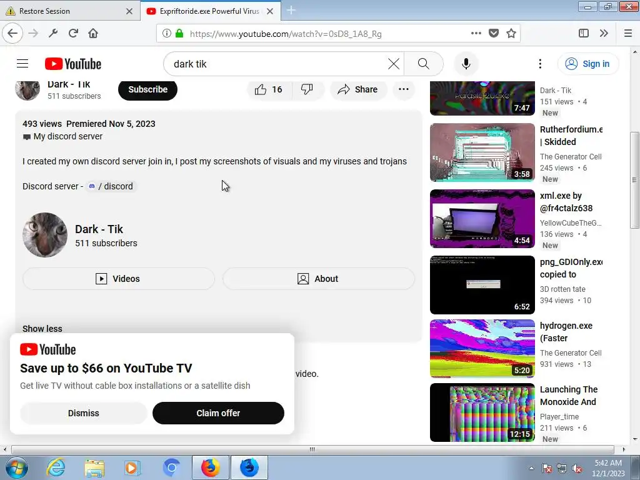Open the channel About button
The image size is (640, 480).
point(319,279)
